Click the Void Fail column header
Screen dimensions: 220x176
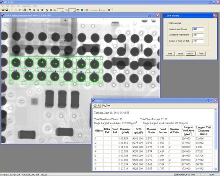point(115,131)
